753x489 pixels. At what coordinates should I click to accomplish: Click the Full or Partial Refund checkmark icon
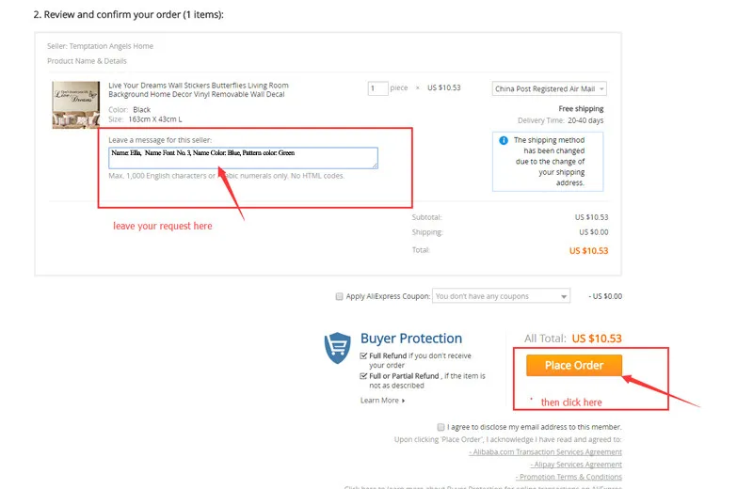(x=363, y=376)
